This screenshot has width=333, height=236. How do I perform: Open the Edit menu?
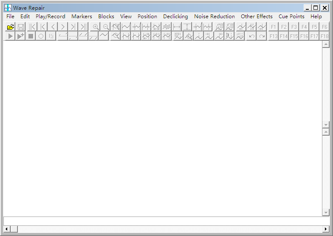tap(25, 16)
